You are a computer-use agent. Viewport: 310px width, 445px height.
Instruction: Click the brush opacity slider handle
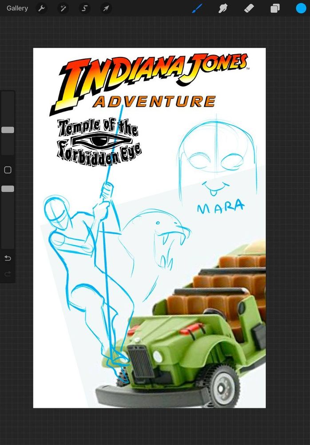click(8, 189)
